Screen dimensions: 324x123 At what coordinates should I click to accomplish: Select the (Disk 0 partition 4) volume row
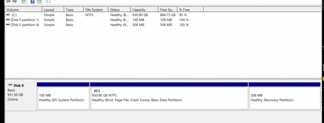[x=104, y=25]
